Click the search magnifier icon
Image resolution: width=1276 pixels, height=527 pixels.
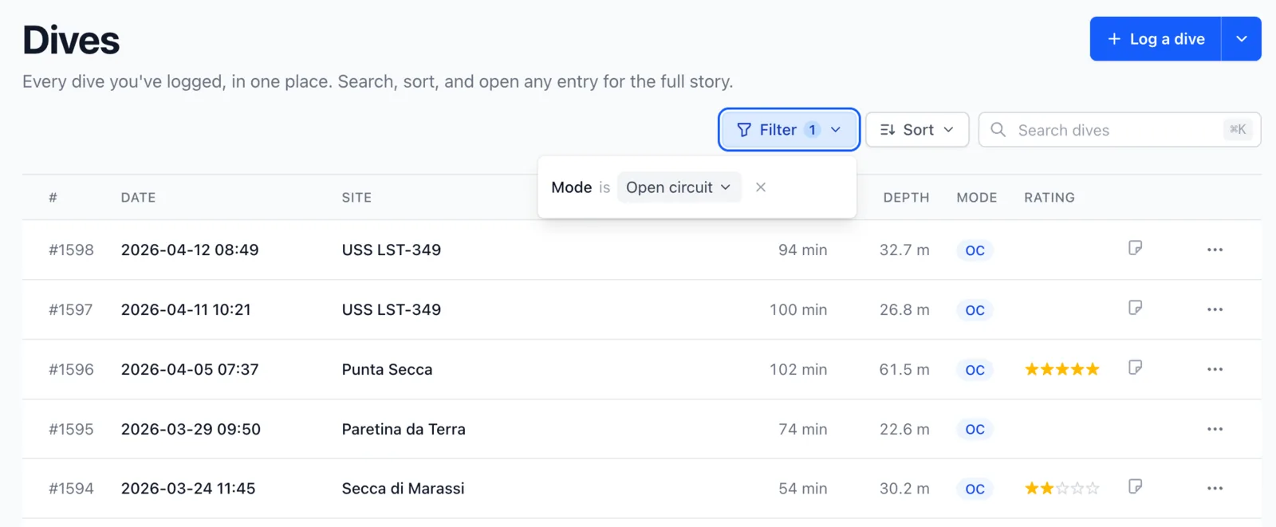998,129
